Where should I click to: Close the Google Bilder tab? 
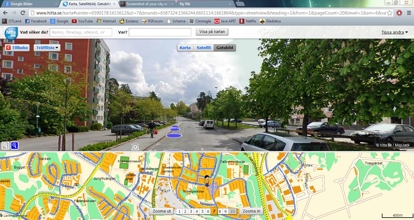coord(57,4)
